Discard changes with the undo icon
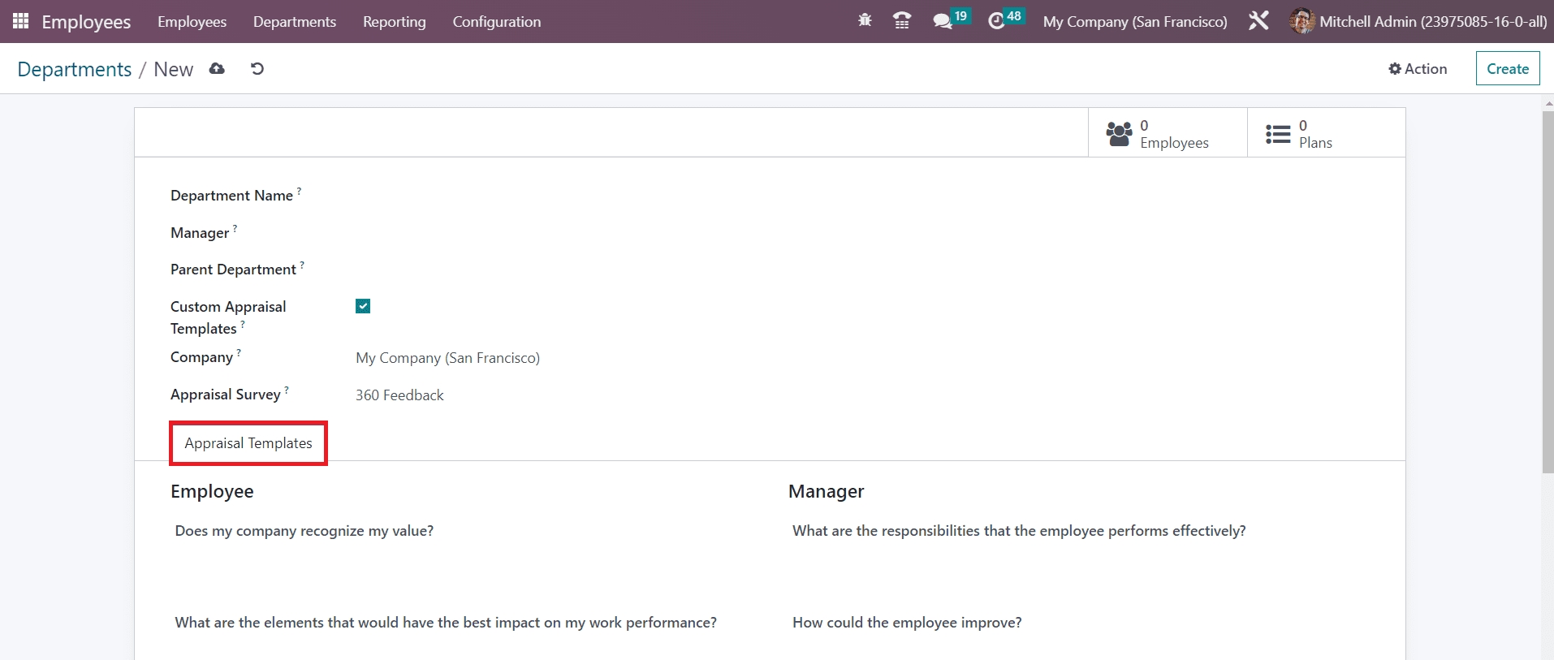Viewport: 1554px width, 660px height. coord(257,69)
